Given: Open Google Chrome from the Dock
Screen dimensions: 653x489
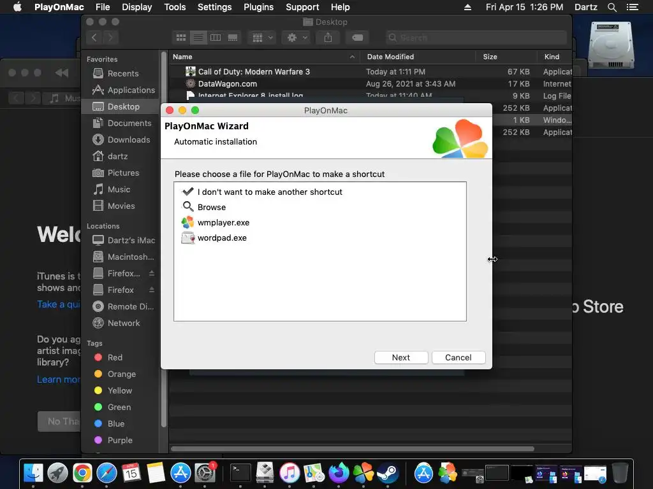Looking at the screenshot, I should tap(82, 473).
